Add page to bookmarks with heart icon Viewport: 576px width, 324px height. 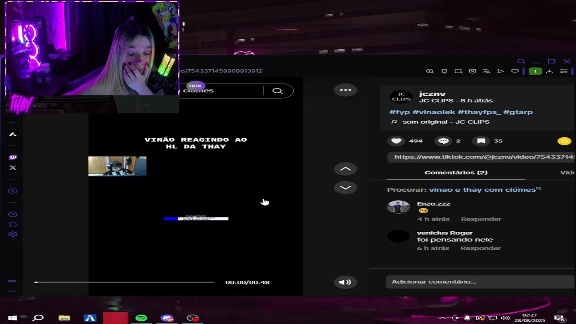point(515,71)
